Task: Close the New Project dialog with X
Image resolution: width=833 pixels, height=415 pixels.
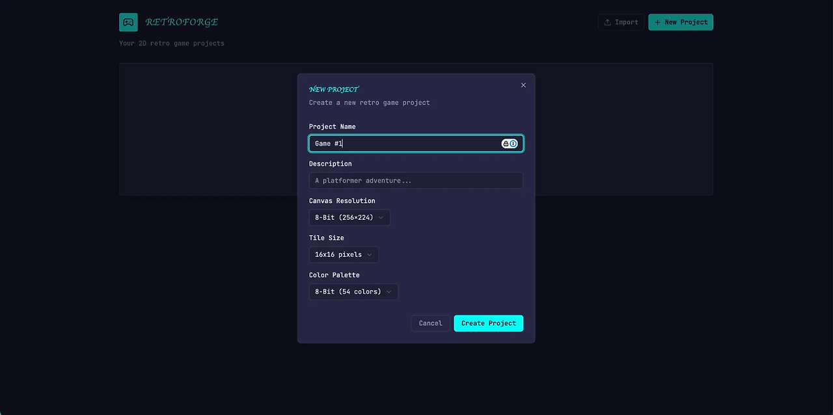Action: (x=523, y=85)
